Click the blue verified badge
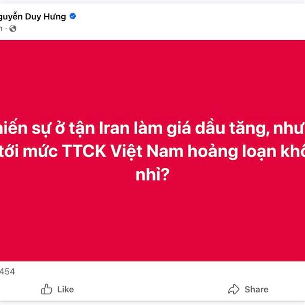 (74, 16)
